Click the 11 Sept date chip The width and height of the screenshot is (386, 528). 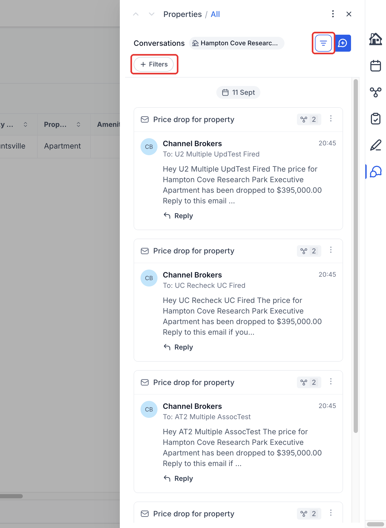tap(238, 92)
